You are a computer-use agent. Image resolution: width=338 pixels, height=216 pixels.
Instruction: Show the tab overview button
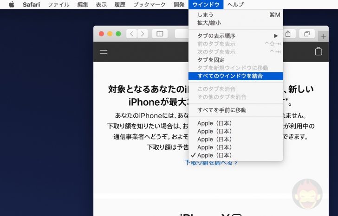[x=307, y=34]
